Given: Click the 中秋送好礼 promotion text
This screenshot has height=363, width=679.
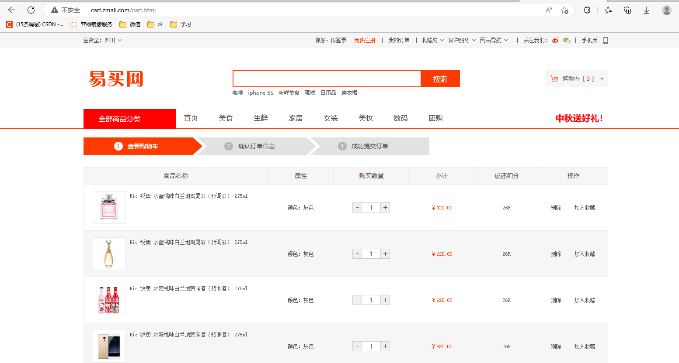Looking at the screenshot, I should 579,118.
